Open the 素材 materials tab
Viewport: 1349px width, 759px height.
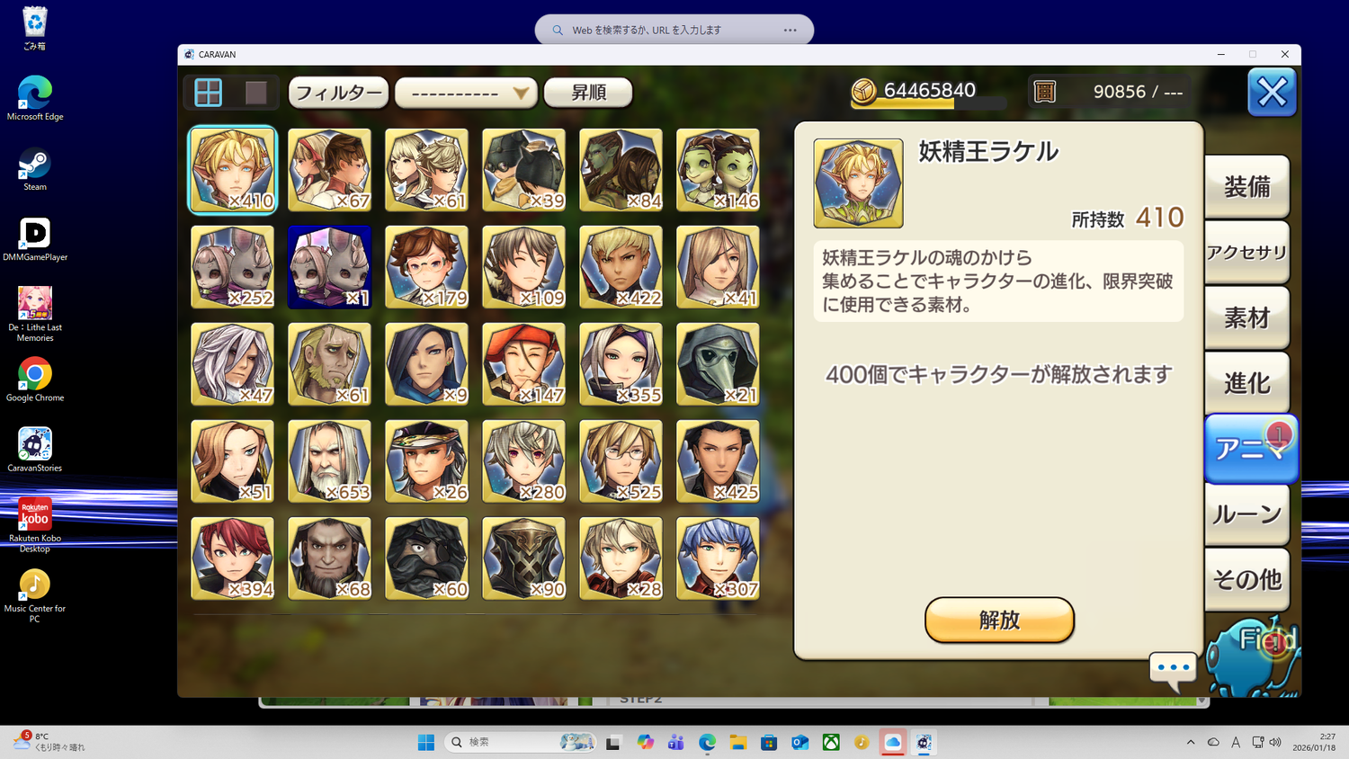1247,317
